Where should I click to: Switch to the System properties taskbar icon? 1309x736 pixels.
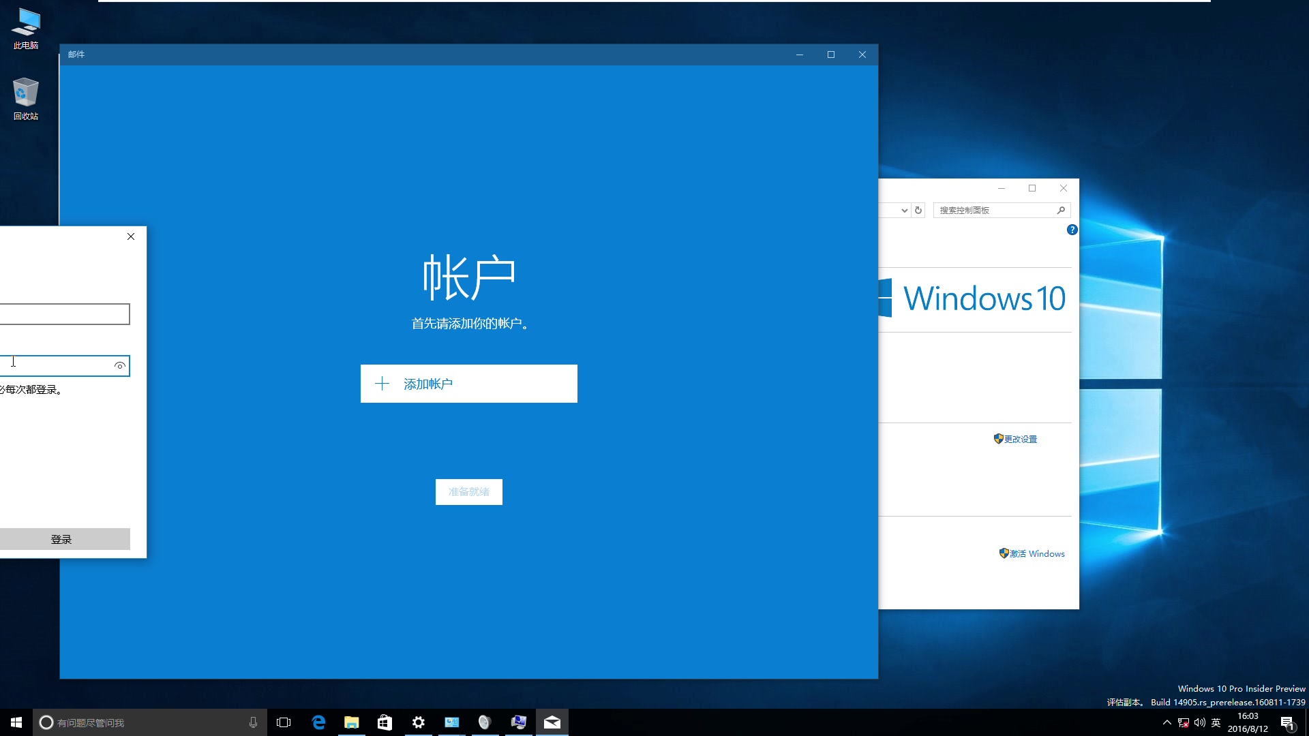[518, 722]
